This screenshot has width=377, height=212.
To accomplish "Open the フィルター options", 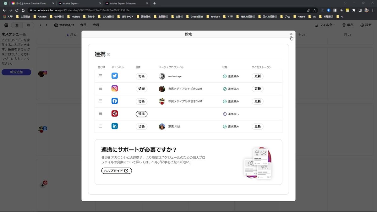I will pyautogui.click(x=325, y=25).
